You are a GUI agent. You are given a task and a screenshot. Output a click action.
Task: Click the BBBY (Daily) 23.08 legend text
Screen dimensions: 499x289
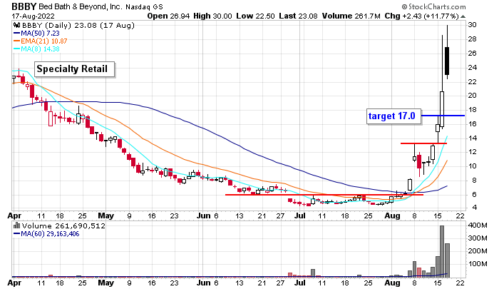pyautogui.click(x=78, y=26)
